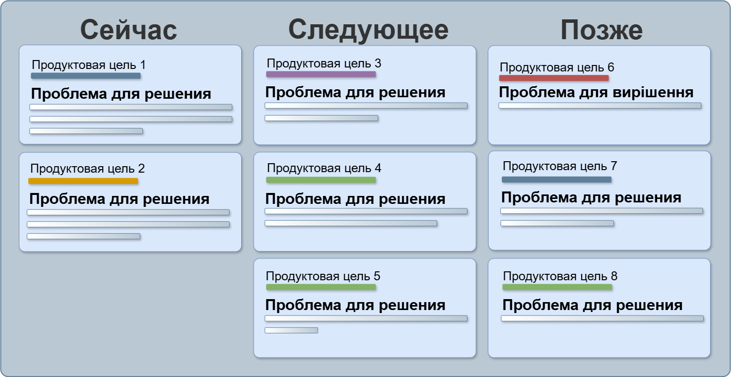Select the "Следующее" column heading
Screen dimensions: 731x377
pos(368,30)
